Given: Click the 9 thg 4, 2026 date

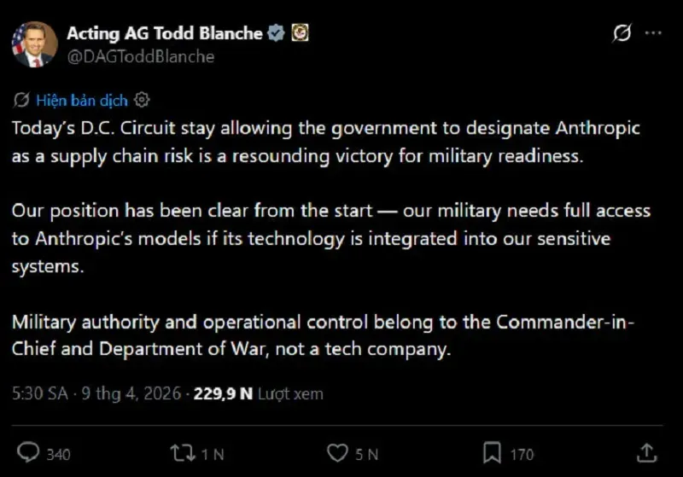Looking at the screenshot, I should click(131, 393).
